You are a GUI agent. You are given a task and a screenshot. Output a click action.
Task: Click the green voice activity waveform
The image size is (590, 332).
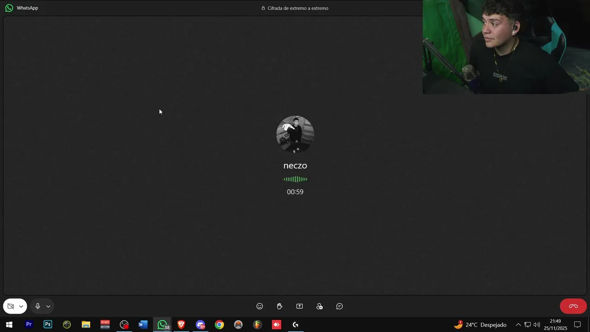pos(295,179)
